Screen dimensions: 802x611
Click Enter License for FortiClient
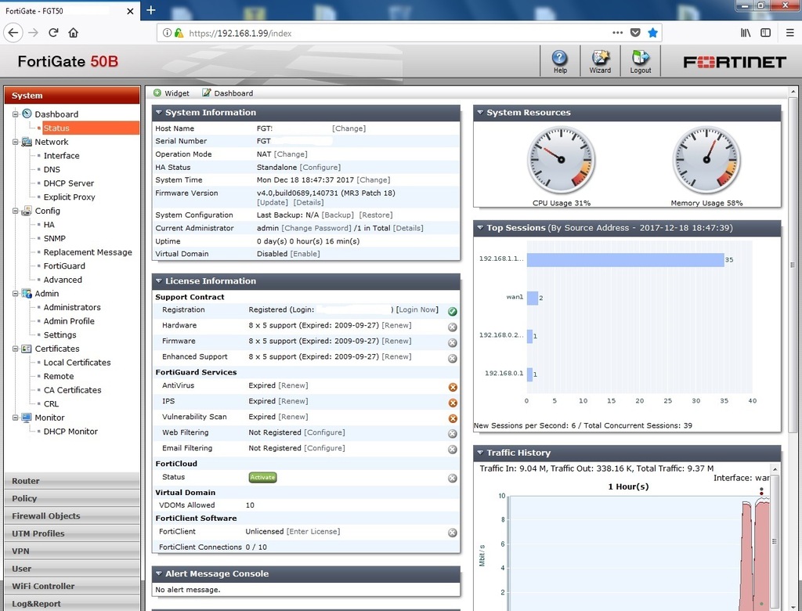313,532
